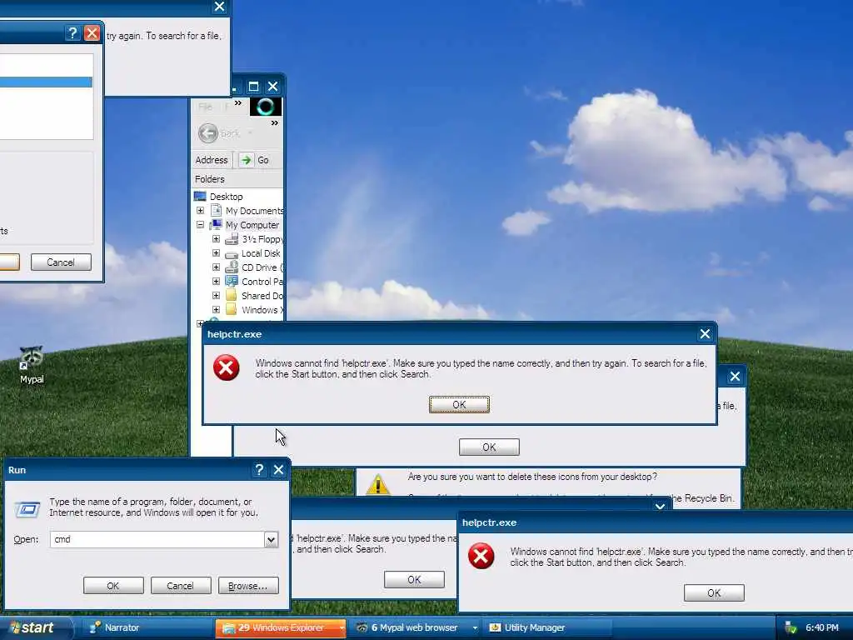Click the green Go arrow icon

tap(246, 160)
